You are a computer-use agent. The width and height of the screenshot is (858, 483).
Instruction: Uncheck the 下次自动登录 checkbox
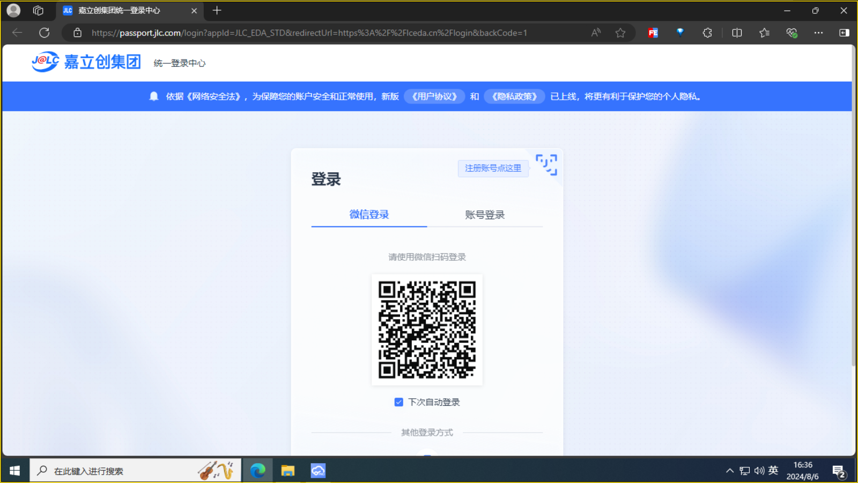point(398,402)
